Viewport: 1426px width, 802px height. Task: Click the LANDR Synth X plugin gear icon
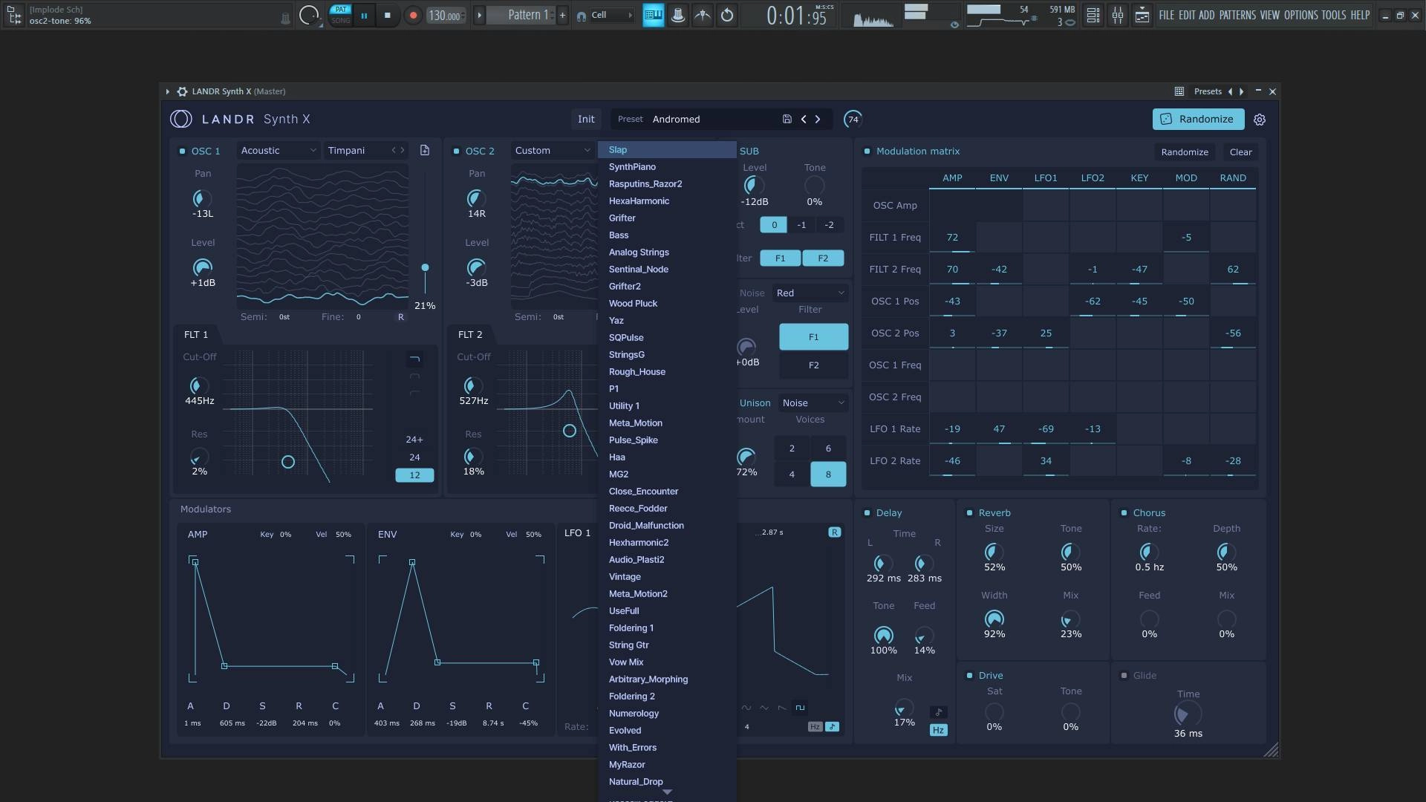click(x=182, y=91)
